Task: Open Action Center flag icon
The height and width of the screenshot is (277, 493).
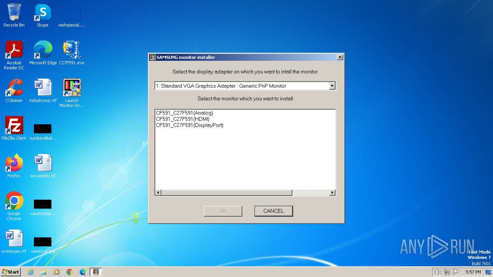Action: [457, 272]
